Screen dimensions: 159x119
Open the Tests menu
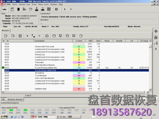click(x=15, y=5)
